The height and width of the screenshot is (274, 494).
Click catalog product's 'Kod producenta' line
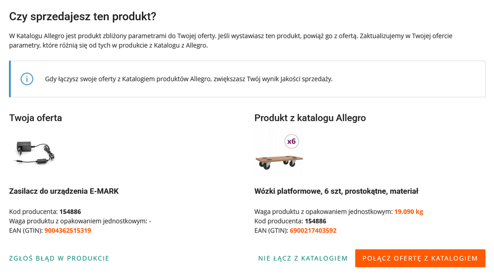tap(290, 221)
